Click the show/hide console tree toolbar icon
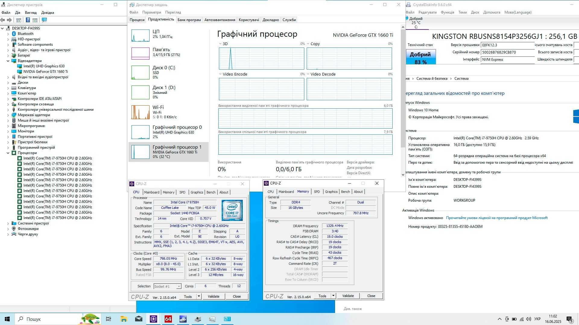Image resolution: width=579 pixels, height=325 pixels. [x=19, y=20]
